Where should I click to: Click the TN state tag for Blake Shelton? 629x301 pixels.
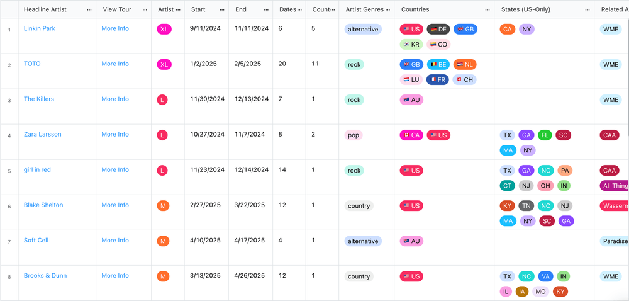(526, 206)
